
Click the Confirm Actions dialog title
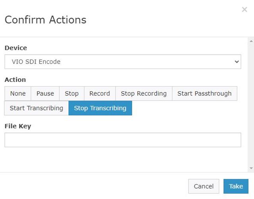click(x=45, y=19)
